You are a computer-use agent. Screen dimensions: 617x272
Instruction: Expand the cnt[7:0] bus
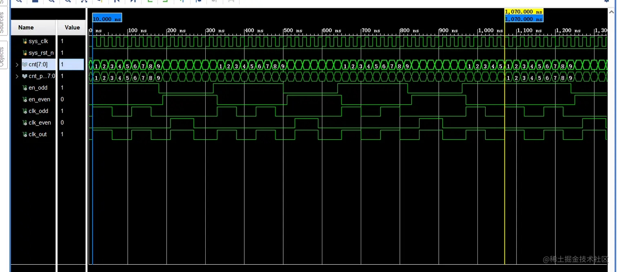click(x=17, y=64)
